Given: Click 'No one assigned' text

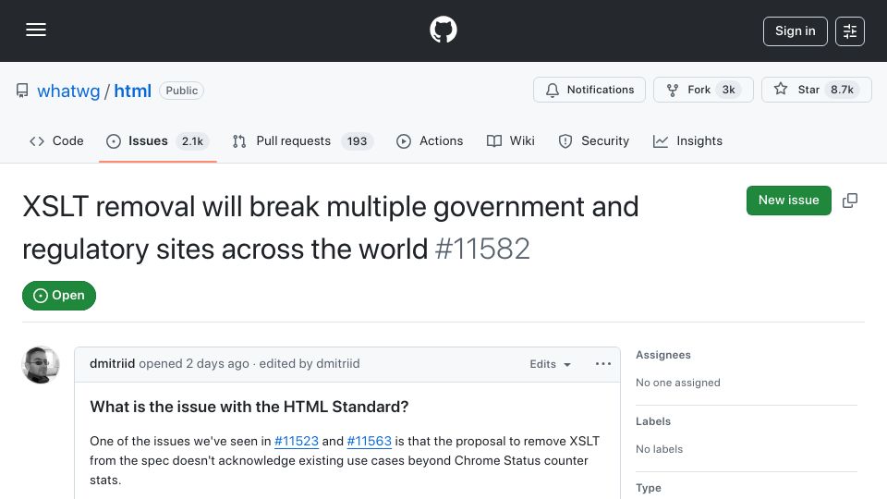Looking at the screenshot, I should pyautogui.click(x=677, y=383).
